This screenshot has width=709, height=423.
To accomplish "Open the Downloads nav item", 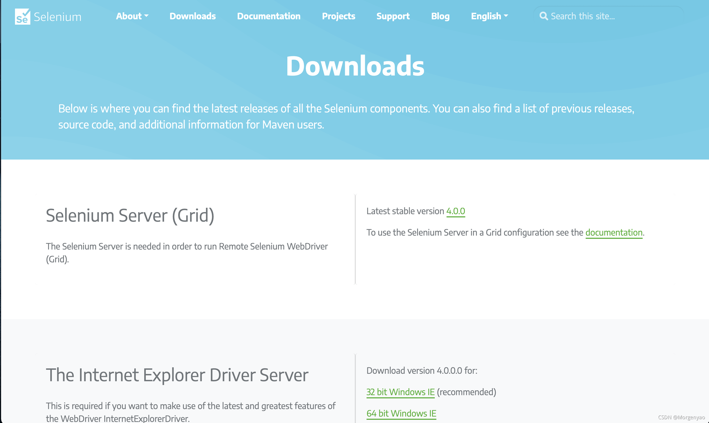I will pos(193,16).
